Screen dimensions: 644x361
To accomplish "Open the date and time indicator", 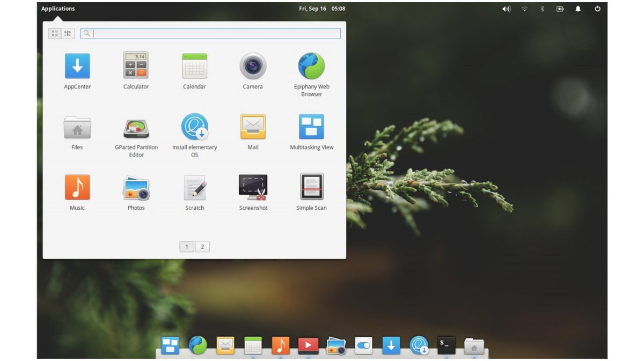I will [322, 9].
